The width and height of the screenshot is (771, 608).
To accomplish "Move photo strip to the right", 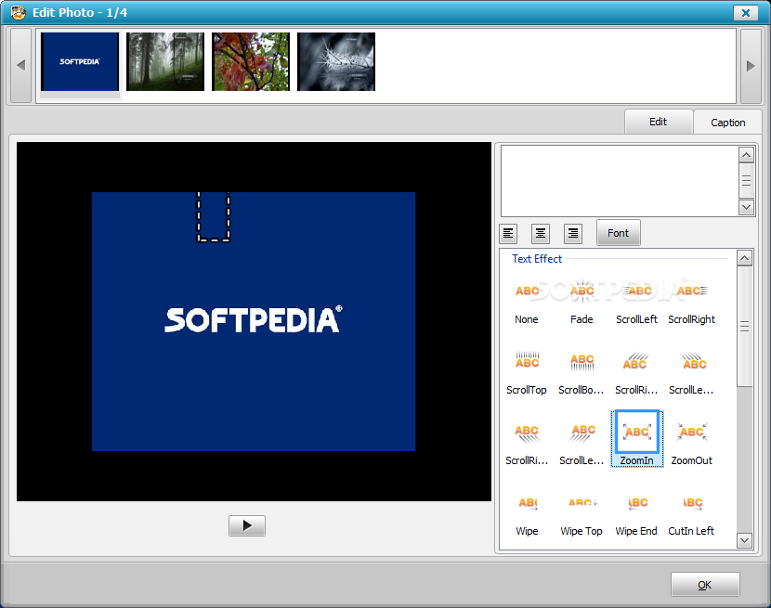I will (751, 65).
